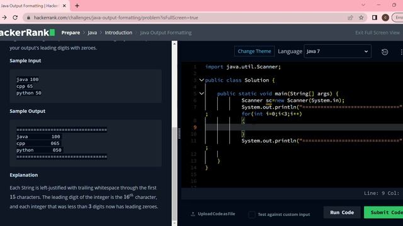Click the share page icon in address bar
Viewport: 403px width, 226px height.
point(350,18)
